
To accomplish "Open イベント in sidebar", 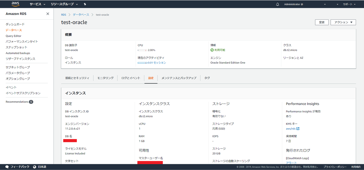I will (11, 87).
